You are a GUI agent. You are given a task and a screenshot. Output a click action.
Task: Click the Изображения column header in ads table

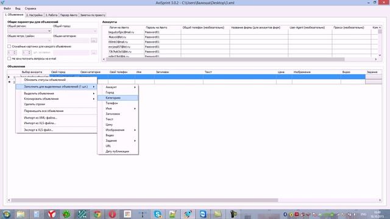(x=302, y=72)
